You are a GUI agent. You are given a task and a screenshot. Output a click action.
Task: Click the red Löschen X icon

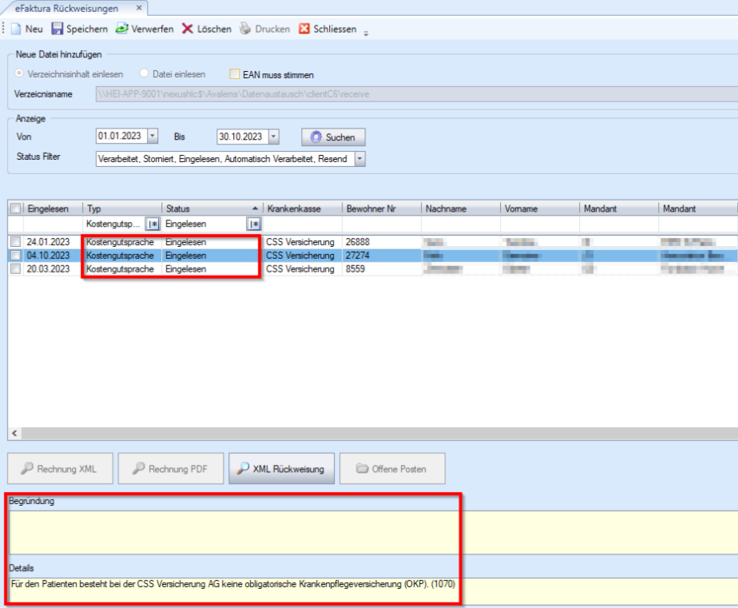188,30
